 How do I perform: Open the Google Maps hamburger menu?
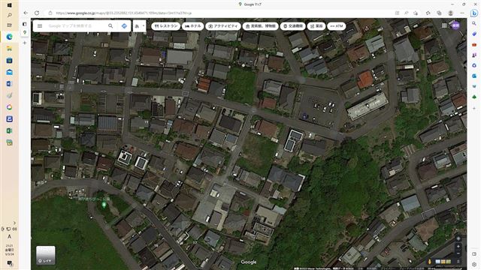click(40, 26)
